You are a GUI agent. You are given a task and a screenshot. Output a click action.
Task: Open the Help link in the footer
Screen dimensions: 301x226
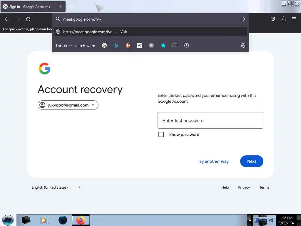[x=225, y=187]
